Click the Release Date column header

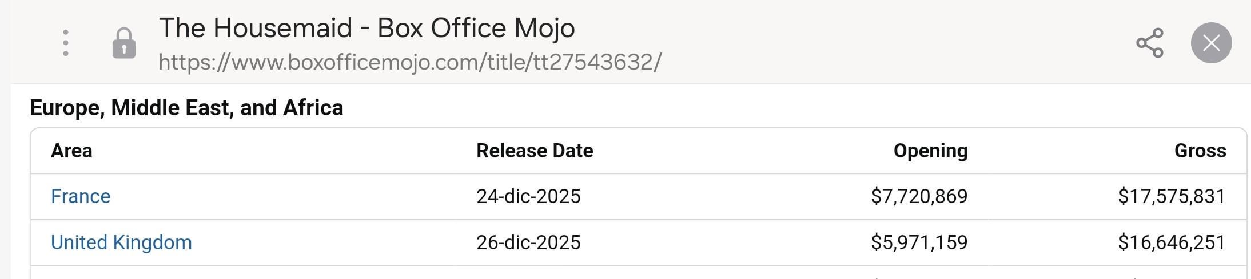pyautogui.click(x=535, y=151)
